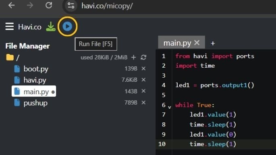Click the pushup file icon
The width and height of the screenshot is (276, 155).
click(x=17, y=103)
